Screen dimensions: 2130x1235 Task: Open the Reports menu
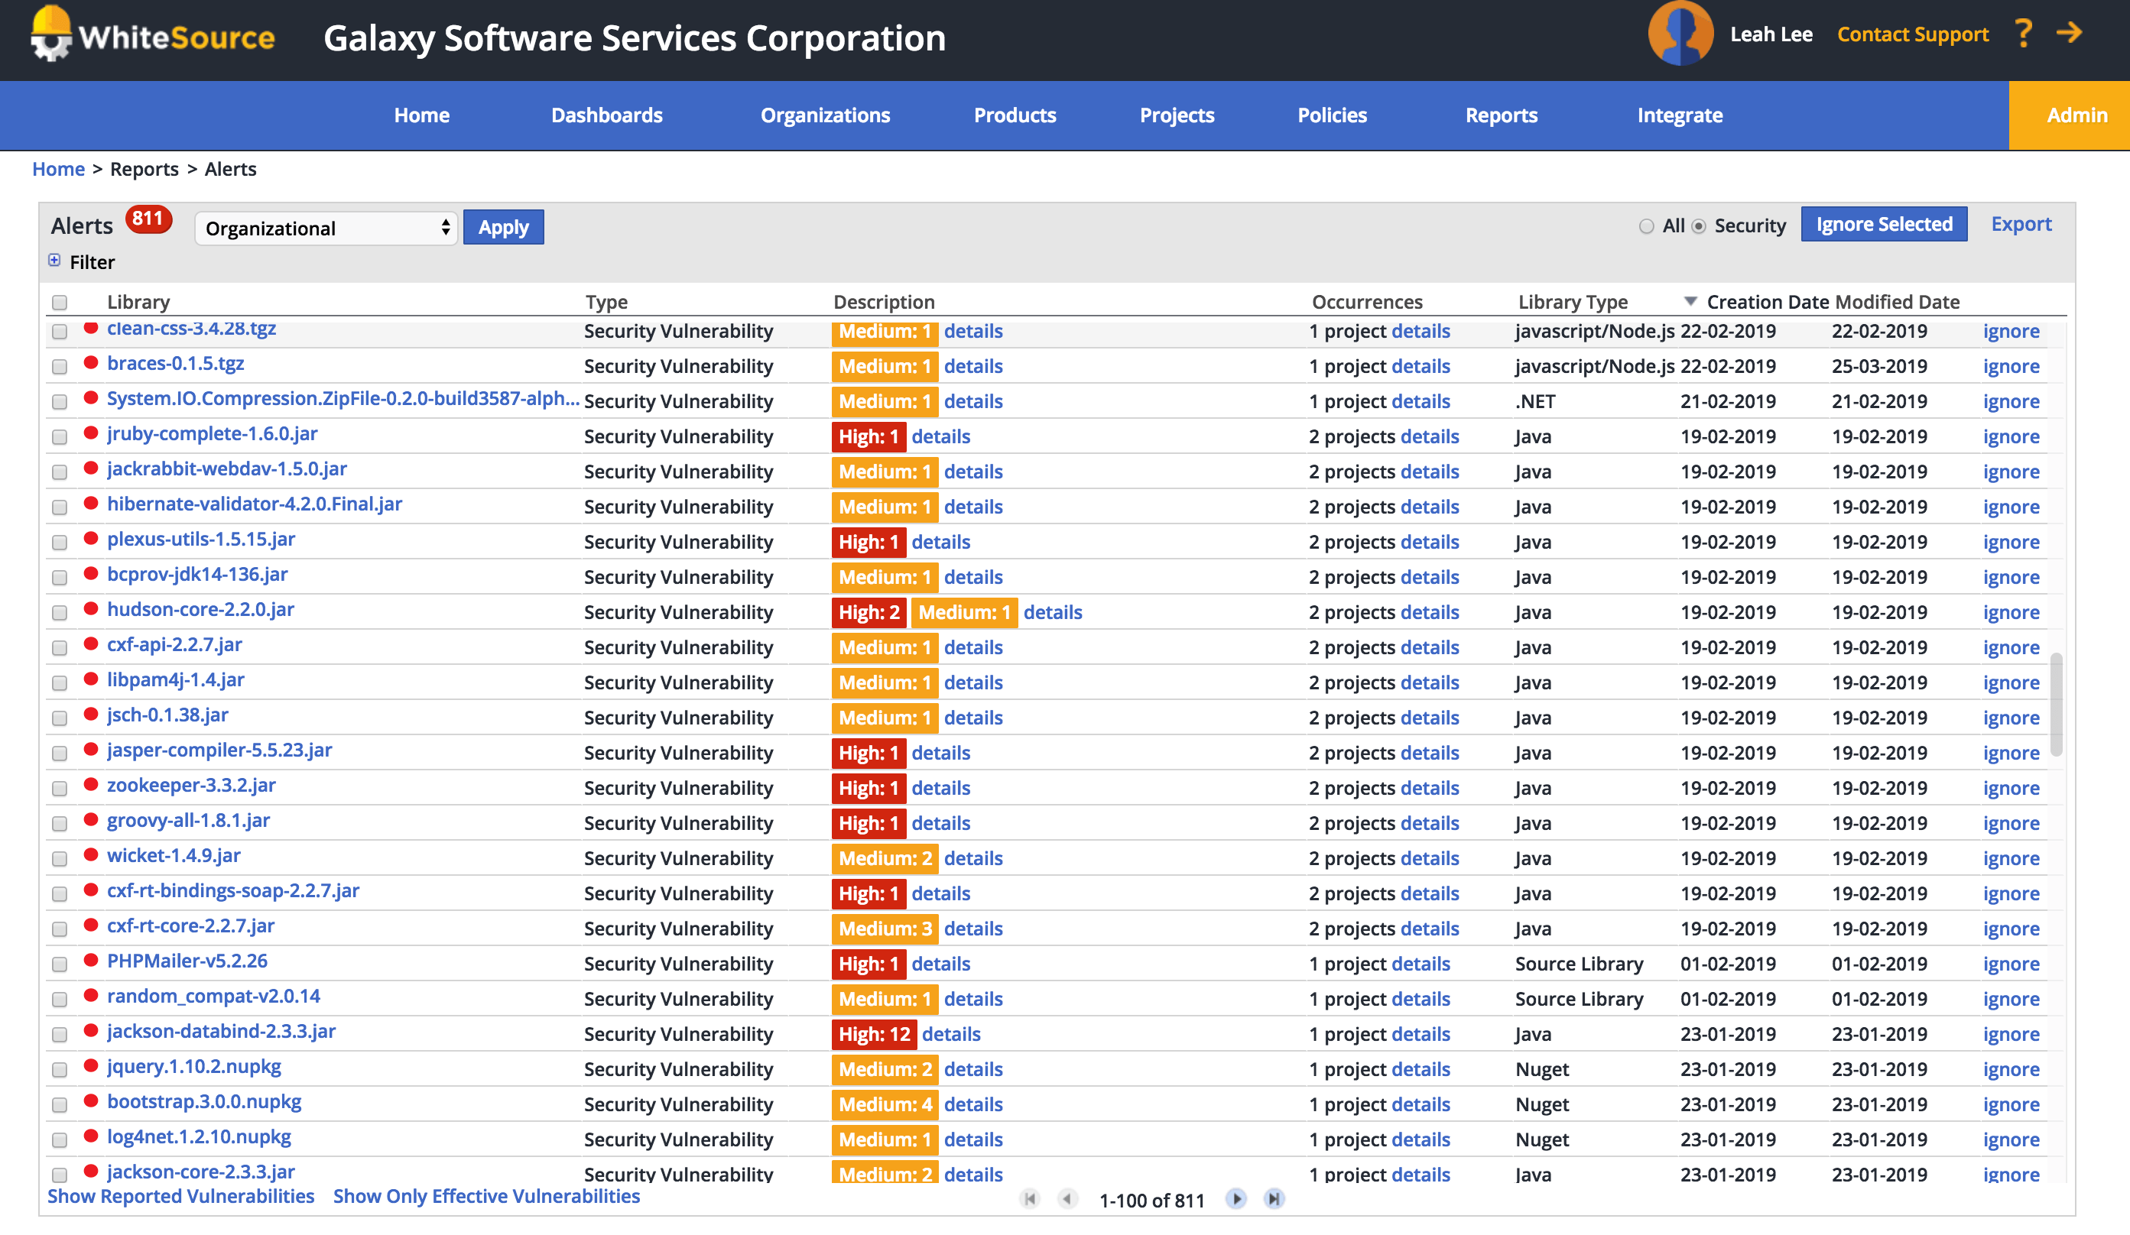pos(1501,115)
